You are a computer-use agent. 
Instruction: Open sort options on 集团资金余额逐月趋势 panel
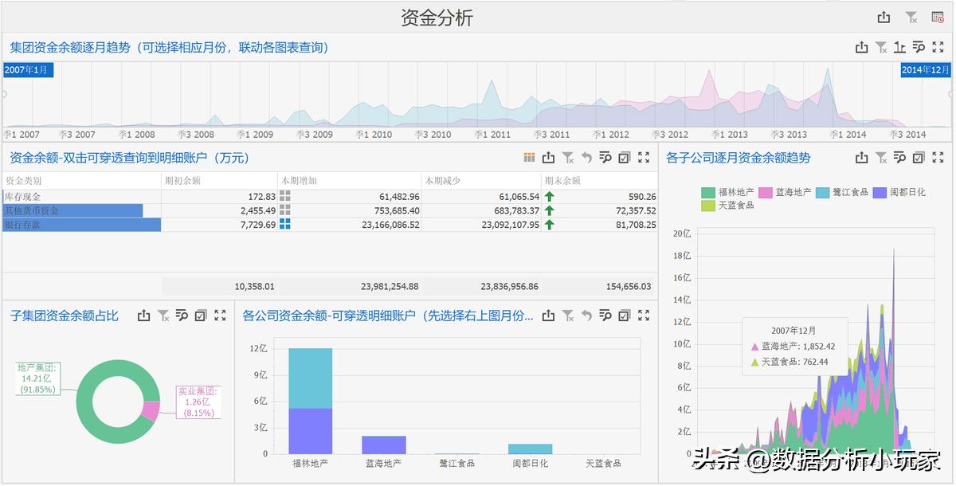900,46
